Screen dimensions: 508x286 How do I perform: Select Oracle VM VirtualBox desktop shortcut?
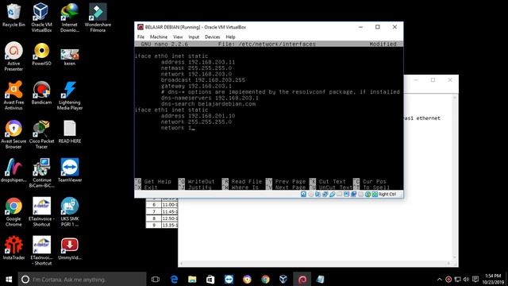[41, 17]
